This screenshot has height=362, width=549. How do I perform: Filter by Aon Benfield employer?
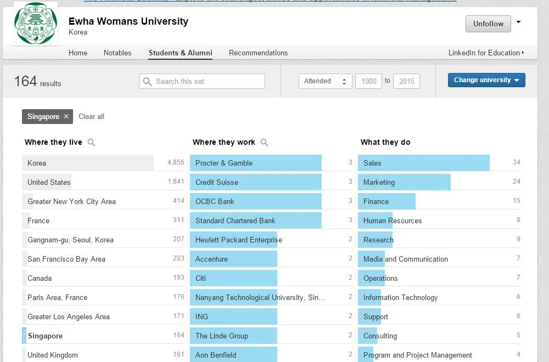click(271, 355)
